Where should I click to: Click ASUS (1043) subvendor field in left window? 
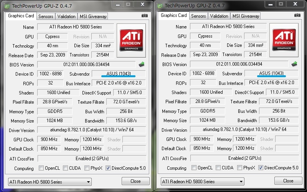(x=119, y=74)
